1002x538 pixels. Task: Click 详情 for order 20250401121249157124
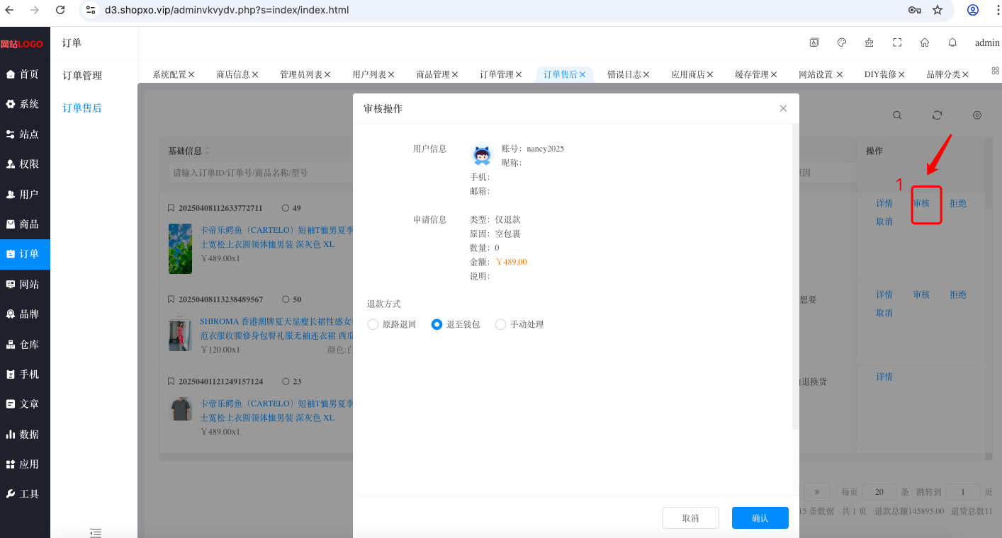[x=884, y=377]
